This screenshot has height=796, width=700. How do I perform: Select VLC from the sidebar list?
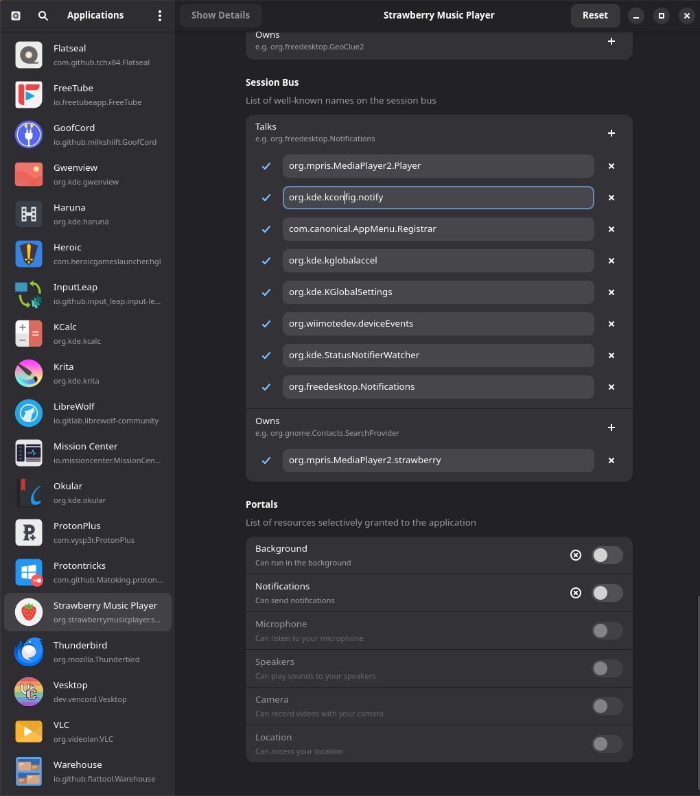pyautogui.click(x=88, y=731)
